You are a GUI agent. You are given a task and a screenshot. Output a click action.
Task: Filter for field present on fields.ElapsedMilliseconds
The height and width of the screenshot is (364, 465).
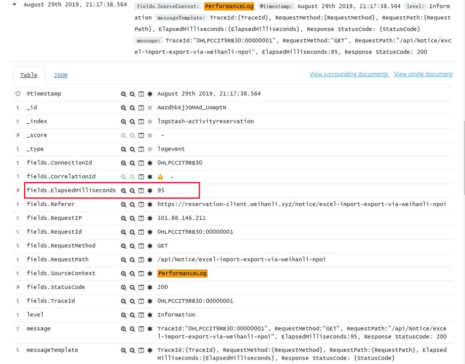tap(150, 191)
